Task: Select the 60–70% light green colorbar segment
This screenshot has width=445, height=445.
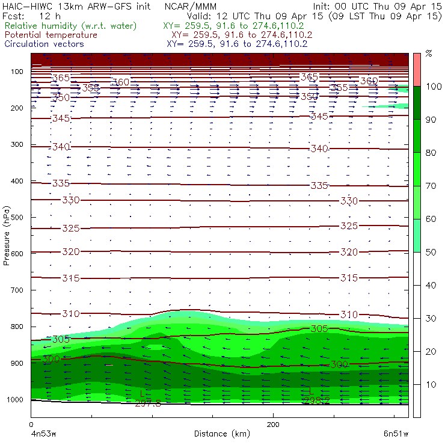Action: click(417, 202)
